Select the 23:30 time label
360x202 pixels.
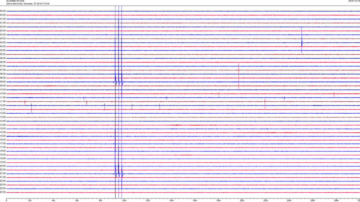[3, 192]
